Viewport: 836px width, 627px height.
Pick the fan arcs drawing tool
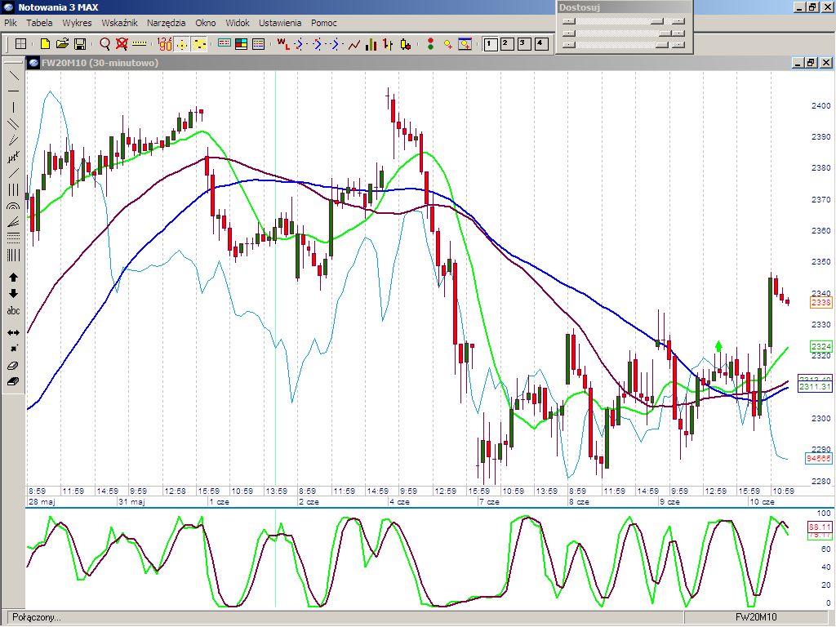click(x=14, y=207)
